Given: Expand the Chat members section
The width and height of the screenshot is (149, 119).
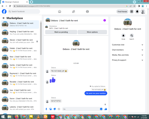Looking at the screenshot, I should point(128,50).
